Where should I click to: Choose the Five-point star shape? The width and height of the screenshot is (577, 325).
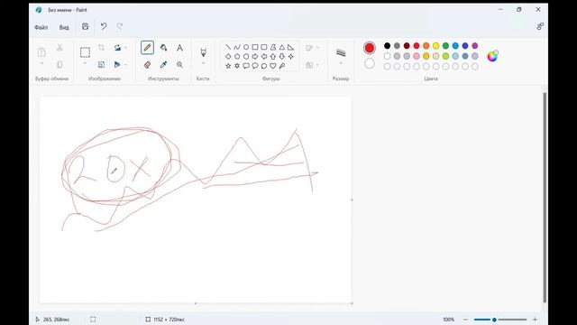[x=228, y=66]
